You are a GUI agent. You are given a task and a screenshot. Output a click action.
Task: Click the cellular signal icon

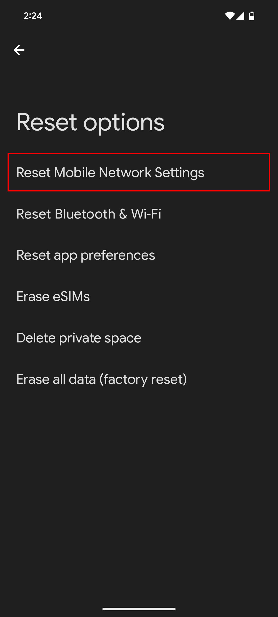coord(241,16)
